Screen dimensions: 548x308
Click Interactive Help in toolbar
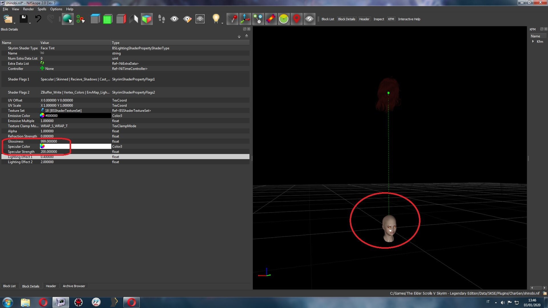point(409,19)
